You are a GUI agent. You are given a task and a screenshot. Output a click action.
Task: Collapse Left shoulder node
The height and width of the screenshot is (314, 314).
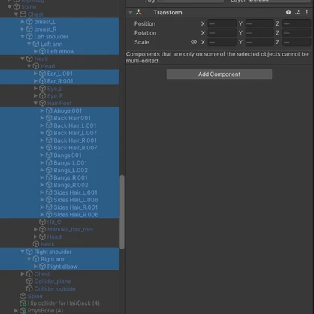point(23,37)
